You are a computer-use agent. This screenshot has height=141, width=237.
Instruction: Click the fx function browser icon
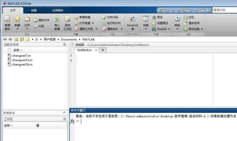(x=72, y=121)
